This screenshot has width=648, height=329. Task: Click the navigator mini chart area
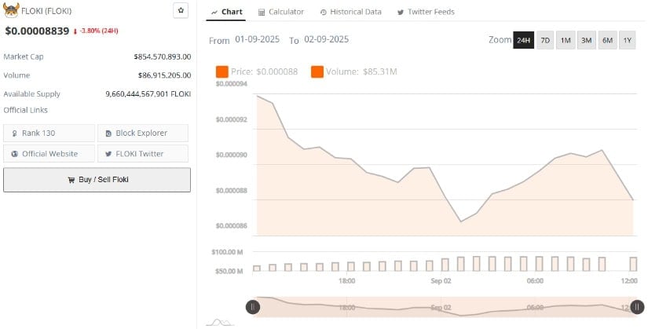coord(445,307)
